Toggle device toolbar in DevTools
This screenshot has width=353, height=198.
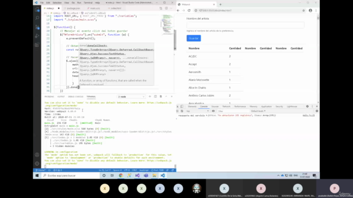click(x=181, y=106)
